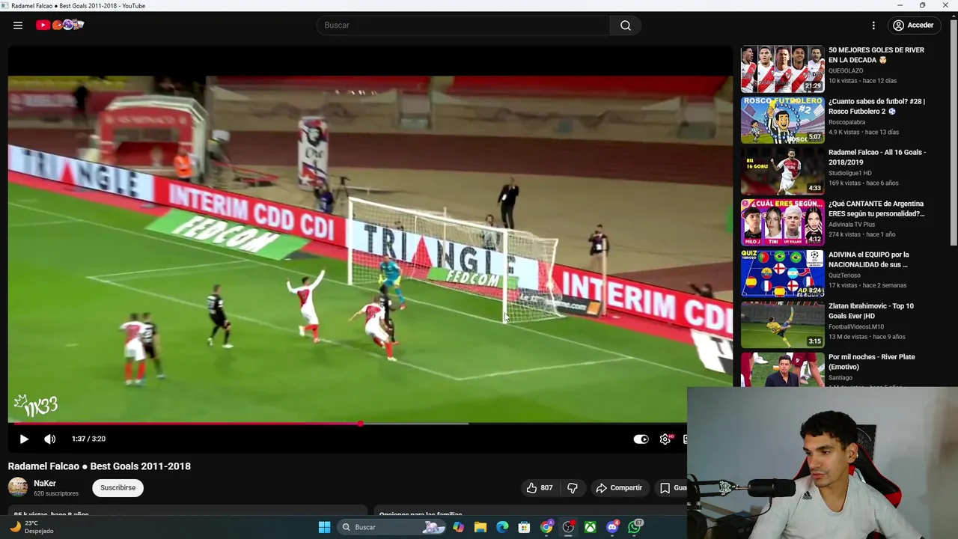Open thumbnail of ADIVINA el EQUIPO quiz video
This screenshot has width=958, height=539.
[782, 274]
